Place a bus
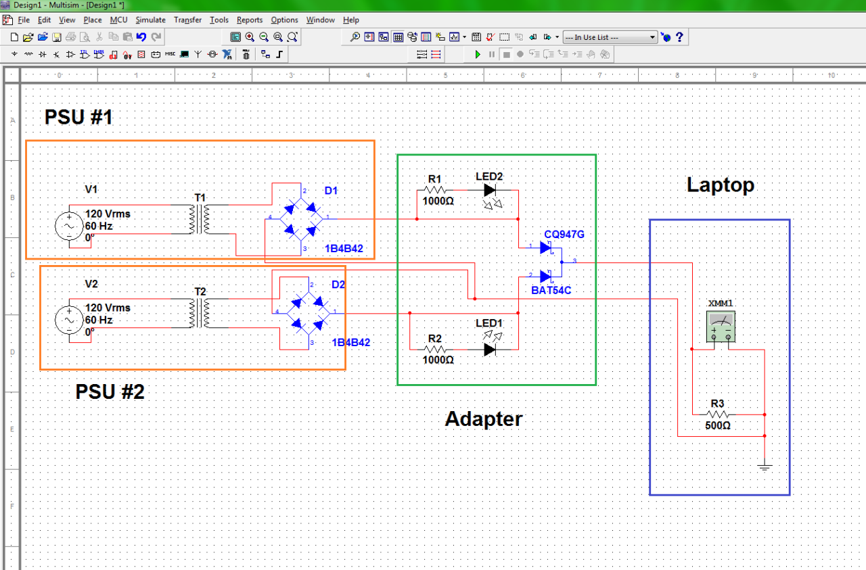Screen dimensions: 866x570 tap(279, 54)
